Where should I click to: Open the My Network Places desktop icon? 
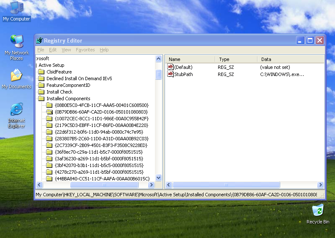pyautogui.click(x=16, y=48)
